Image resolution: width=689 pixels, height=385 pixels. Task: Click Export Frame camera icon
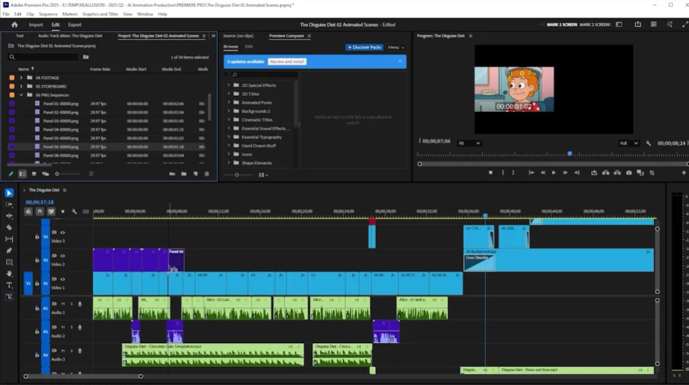pos(629,173)
